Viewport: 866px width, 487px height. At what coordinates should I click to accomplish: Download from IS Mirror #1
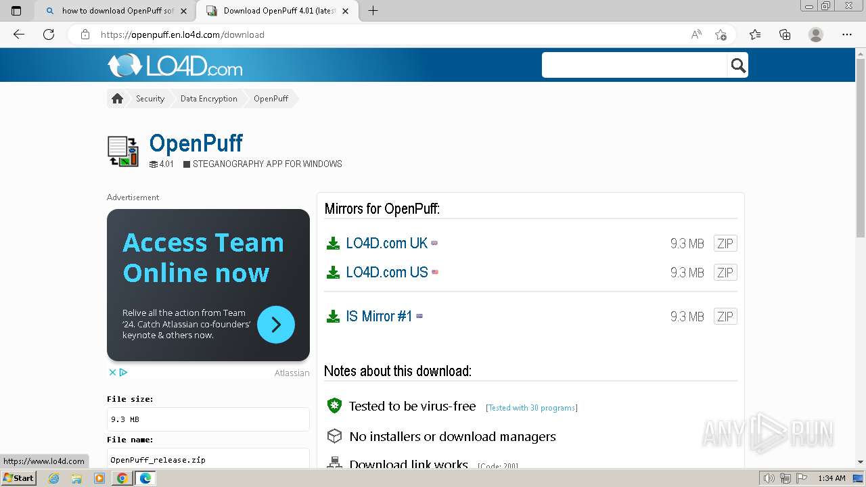379,317
